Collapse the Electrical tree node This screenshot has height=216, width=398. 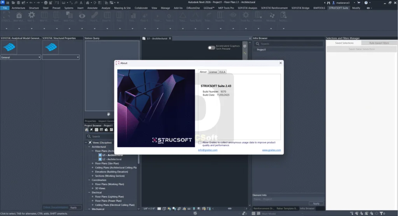click(x=89, y=192)
